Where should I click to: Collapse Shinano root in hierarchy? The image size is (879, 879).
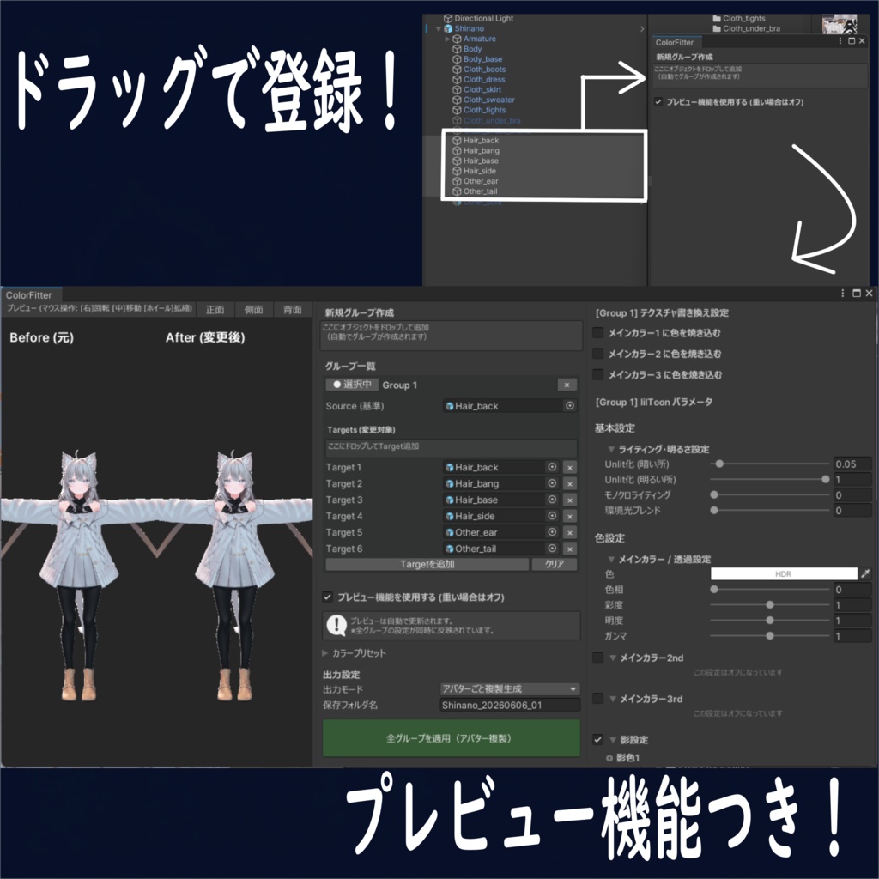439,28
